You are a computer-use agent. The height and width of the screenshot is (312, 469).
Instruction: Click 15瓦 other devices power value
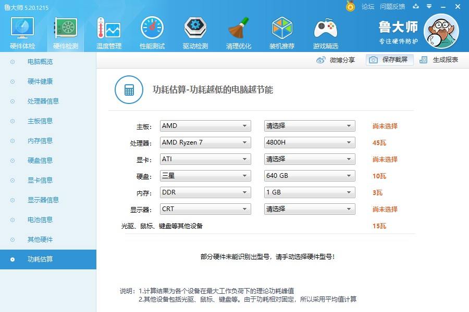coord(379,226)
